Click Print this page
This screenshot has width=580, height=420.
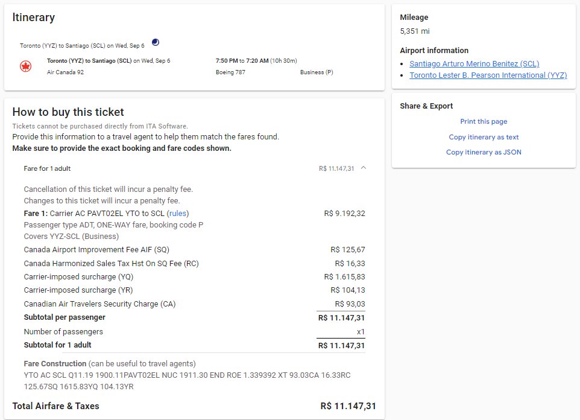click(x=484, y=121)
